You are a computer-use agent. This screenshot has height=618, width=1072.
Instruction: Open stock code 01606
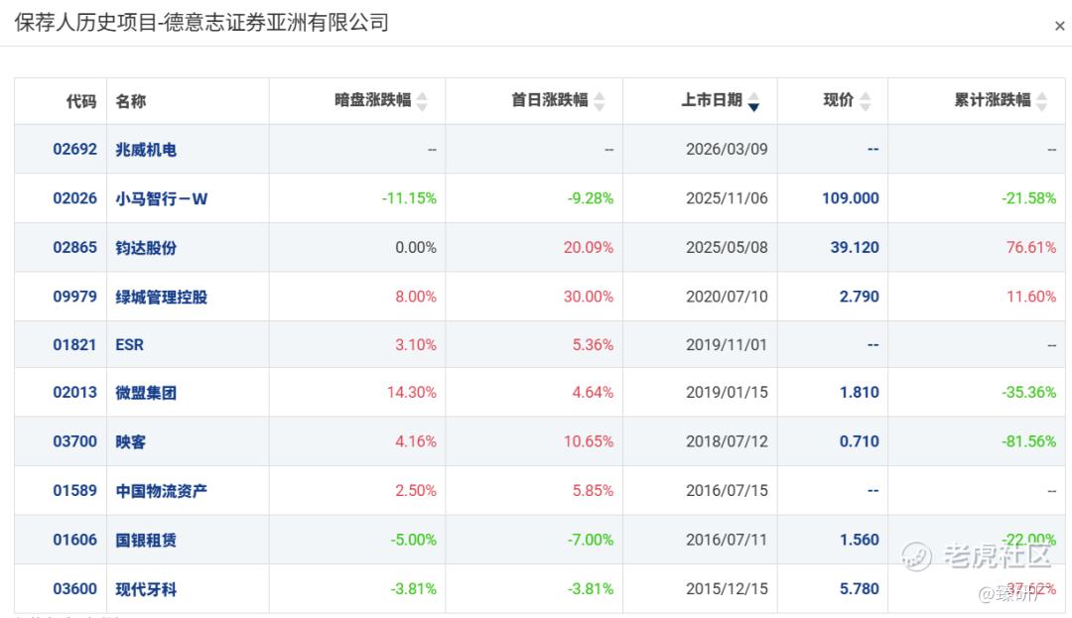(75, 540)
